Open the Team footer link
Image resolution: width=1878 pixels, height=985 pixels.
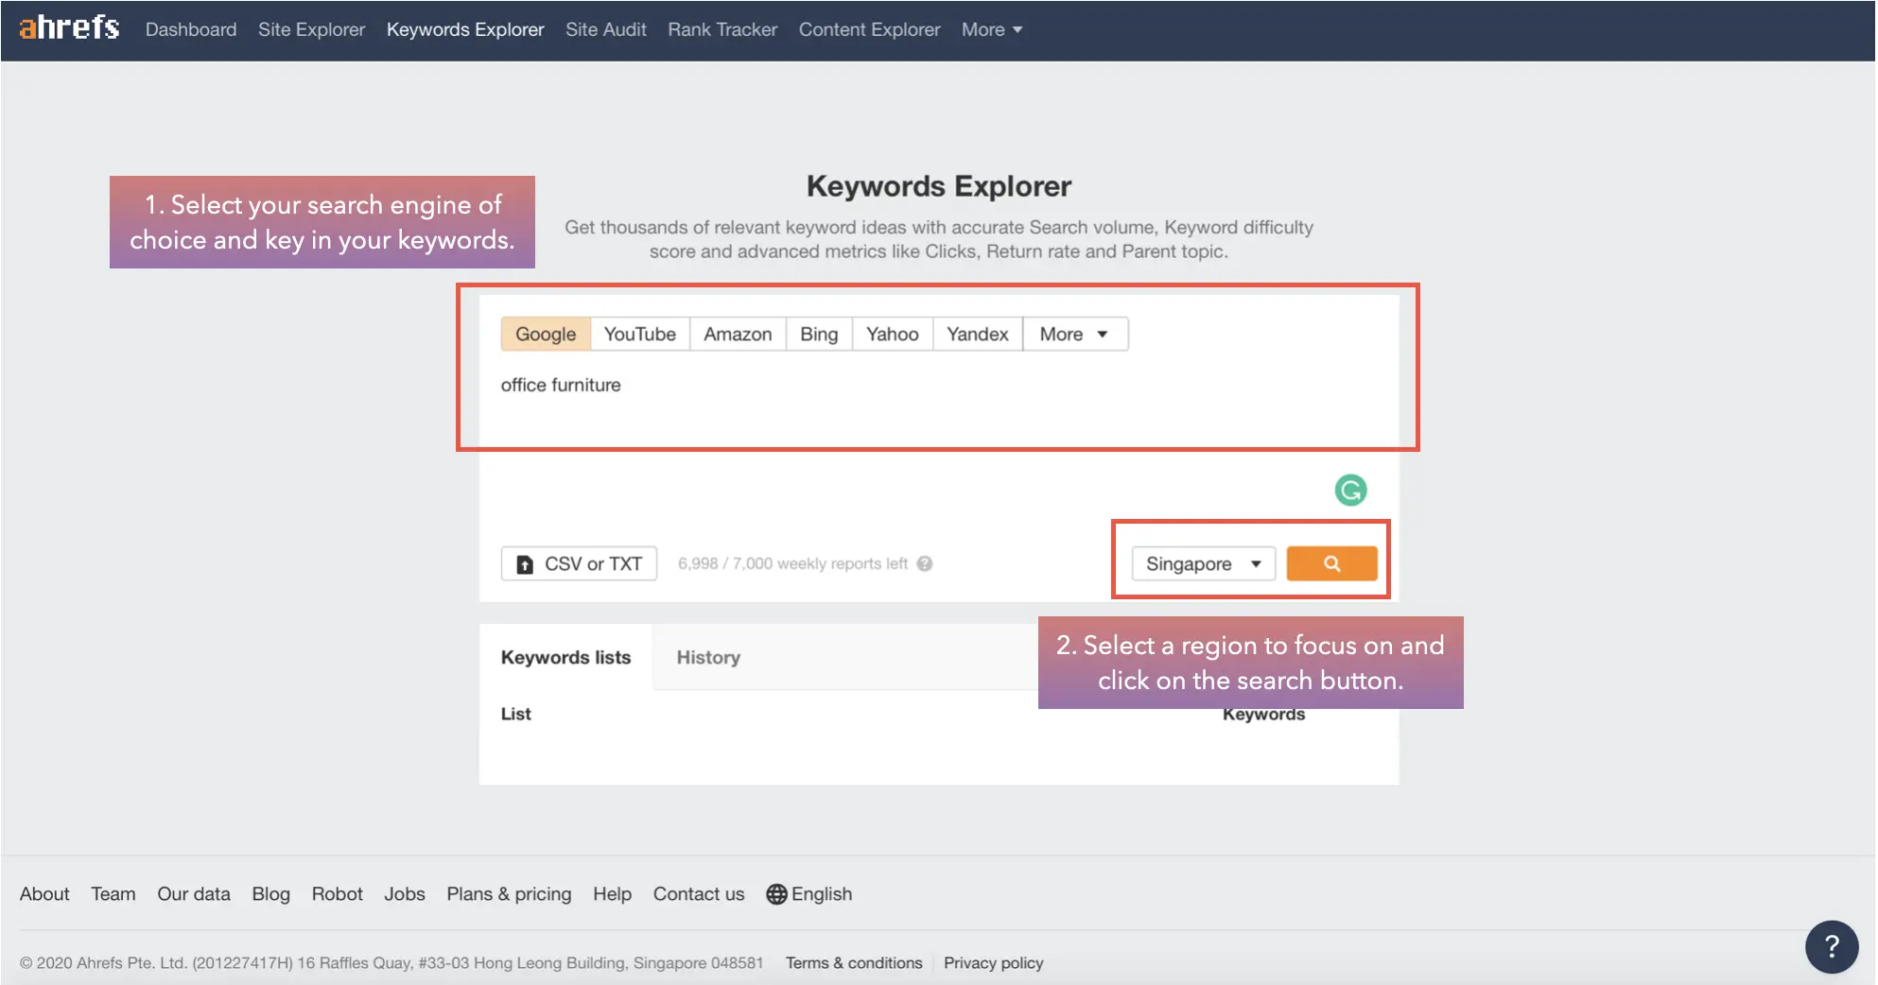(113, 893)
